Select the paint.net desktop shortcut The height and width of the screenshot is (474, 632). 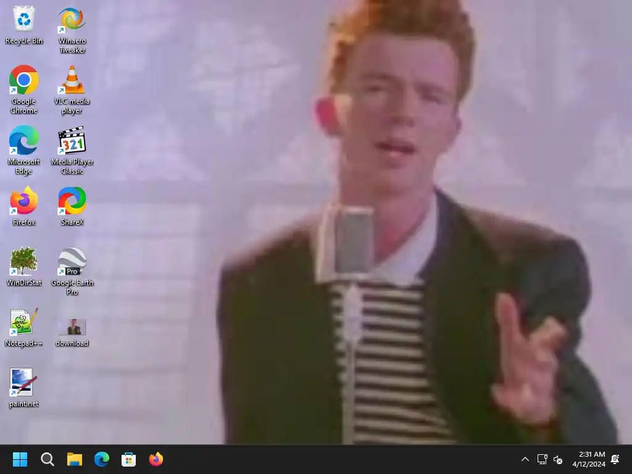point(24,388)
